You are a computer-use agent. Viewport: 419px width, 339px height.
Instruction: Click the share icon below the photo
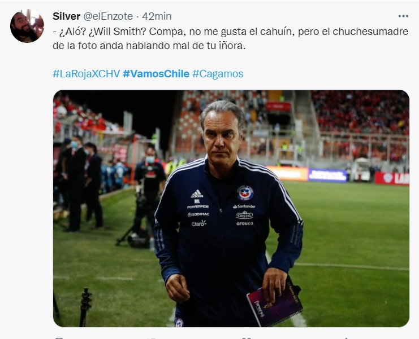click(x=345, y=338)
